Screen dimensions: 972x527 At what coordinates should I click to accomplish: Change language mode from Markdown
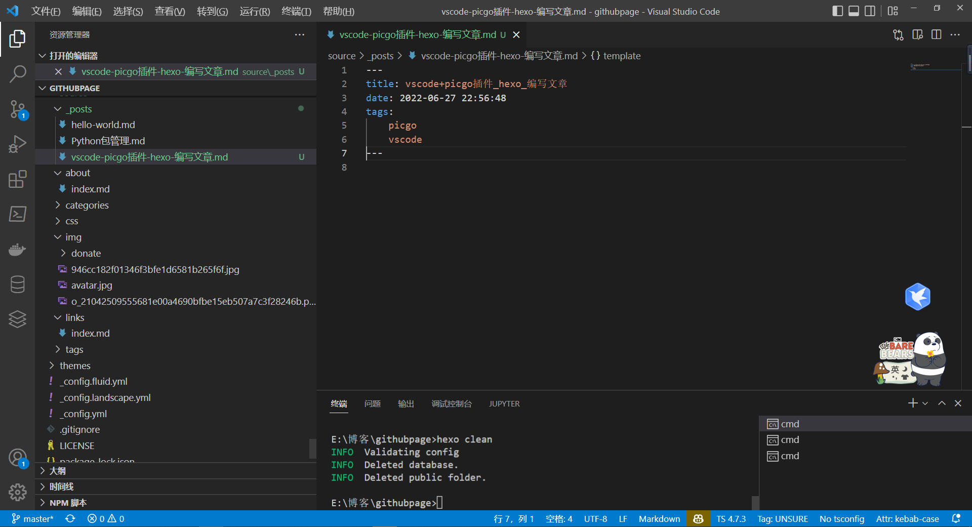point(659,518)
